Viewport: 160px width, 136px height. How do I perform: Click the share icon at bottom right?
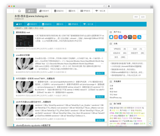150,123
